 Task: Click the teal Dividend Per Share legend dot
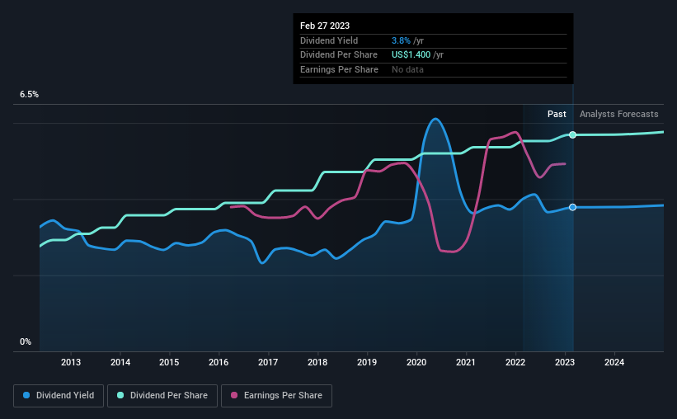click(120, 395)
